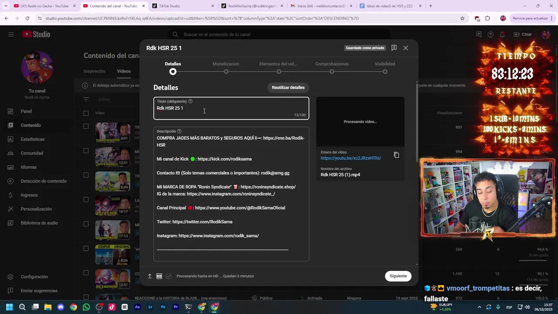
Task: Open Configuración in the Studio sidebar
Action: click(37, 276)
